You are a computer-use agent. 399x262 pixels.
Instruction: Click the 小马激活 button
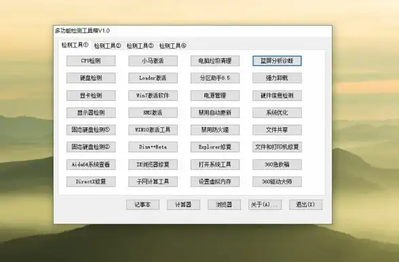[153, 61]
